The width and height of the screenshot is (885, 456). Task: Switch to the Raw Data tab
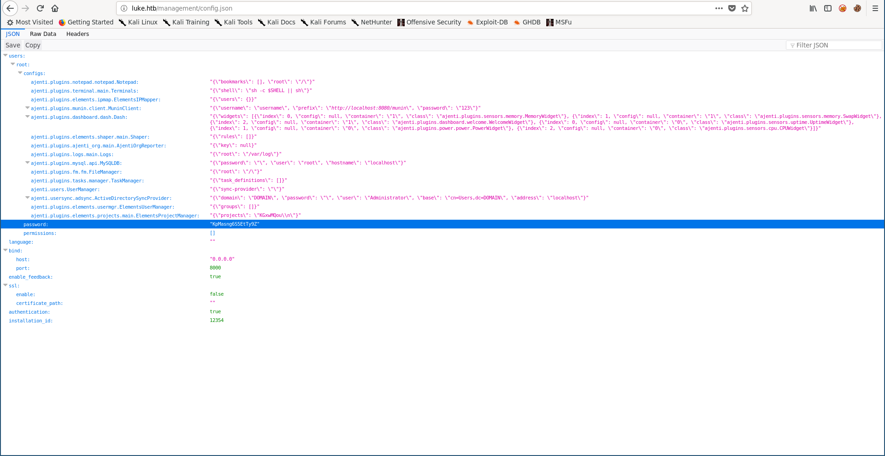[x=43, y=34]
